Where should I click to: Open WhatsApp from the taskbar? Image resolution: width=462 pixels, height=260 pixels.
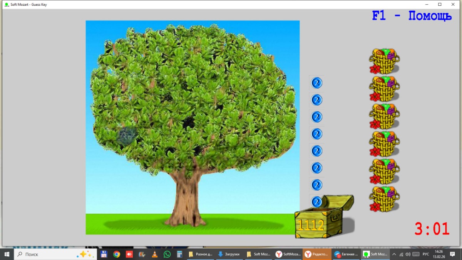pos(167,254)
